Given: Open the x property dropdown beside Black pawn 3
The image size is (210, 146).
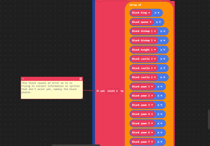Looking at the screenshot, I should [x=160, y=105].
